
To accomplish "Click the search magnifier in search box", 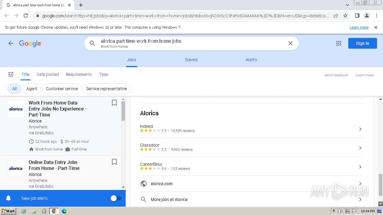I will 92,43.
